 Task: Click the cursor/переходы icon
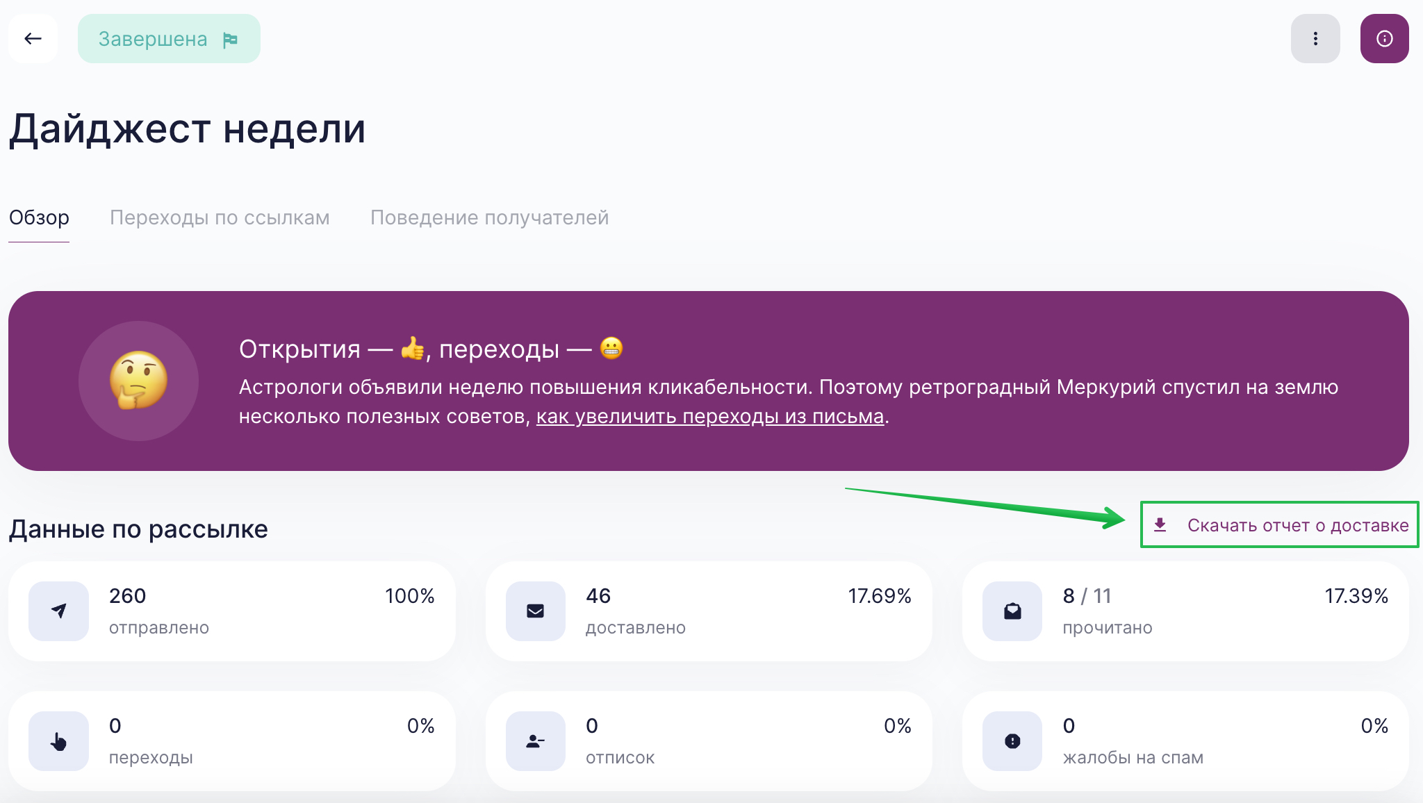(x=58, y=740)
